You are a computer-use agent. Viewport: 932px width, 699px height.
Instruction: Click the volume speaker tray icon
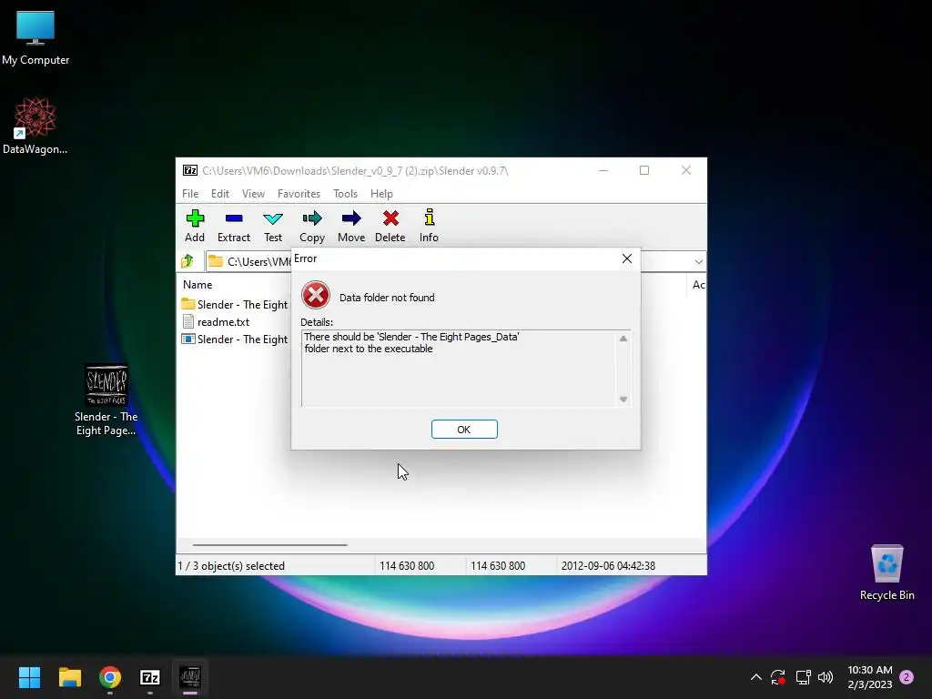826,677
